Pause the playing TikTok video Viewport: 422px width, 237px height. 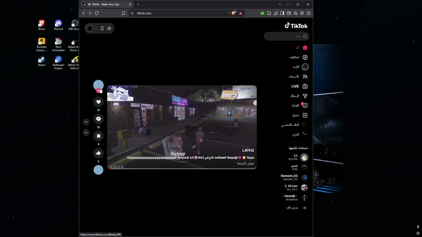pos(182,127)
